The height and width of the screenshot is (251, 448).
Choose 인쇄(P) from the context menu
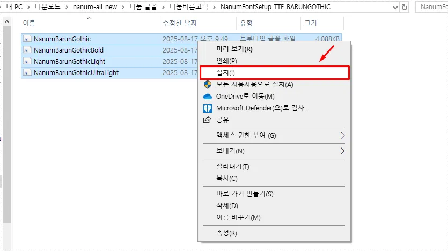pyautogui.click(x=274, y=61)
